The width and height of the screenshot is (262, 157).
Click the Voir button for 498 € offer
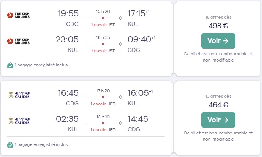pos(218,41)
